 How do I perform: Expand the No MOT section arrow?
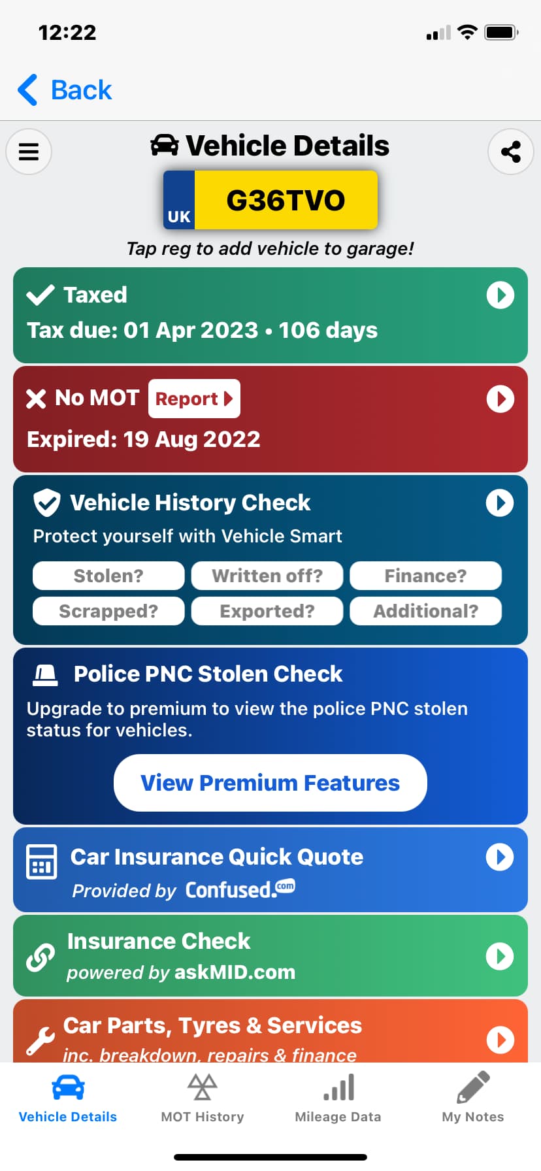tap(500, 399)
